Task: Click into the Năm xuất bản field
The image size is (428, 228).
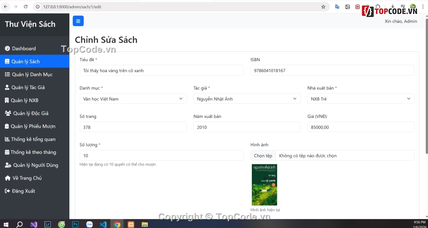Action: tap(247, 127)
